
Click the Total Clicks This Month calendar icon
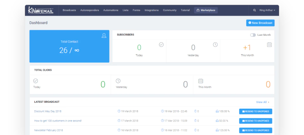pos(201,81)
